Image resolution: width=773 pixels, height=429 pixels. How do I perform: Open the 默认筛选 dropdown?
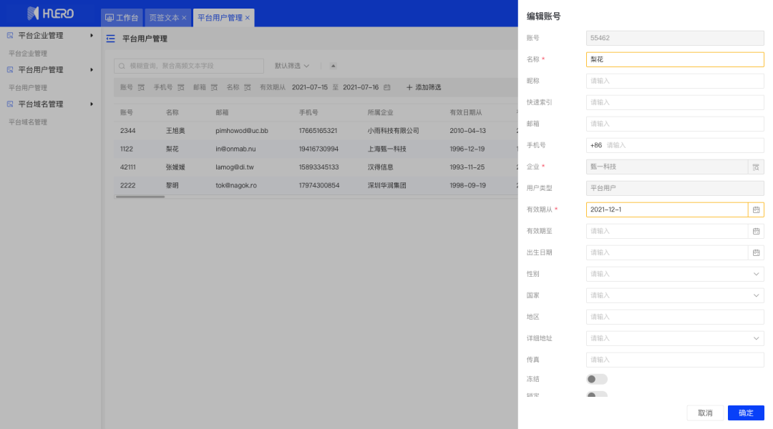[292, 66]
